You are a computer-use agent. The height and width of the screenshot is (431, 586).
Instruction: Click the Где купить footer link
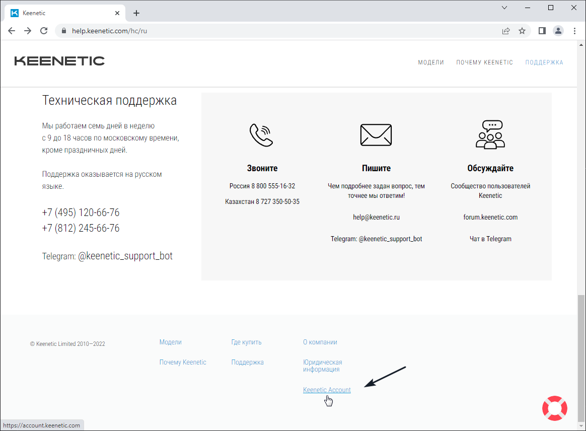(246, 342)
